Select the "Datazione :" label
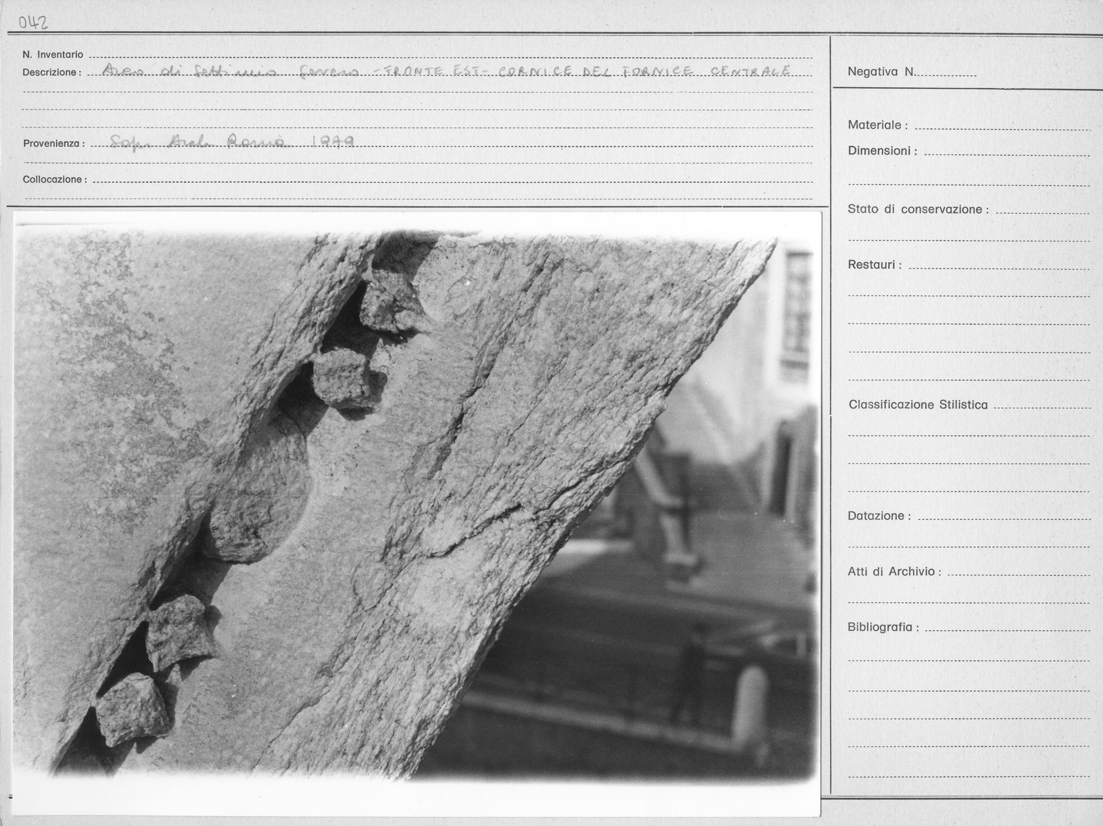The height and width of the screenshot is (826, 1103). (880, 516)
